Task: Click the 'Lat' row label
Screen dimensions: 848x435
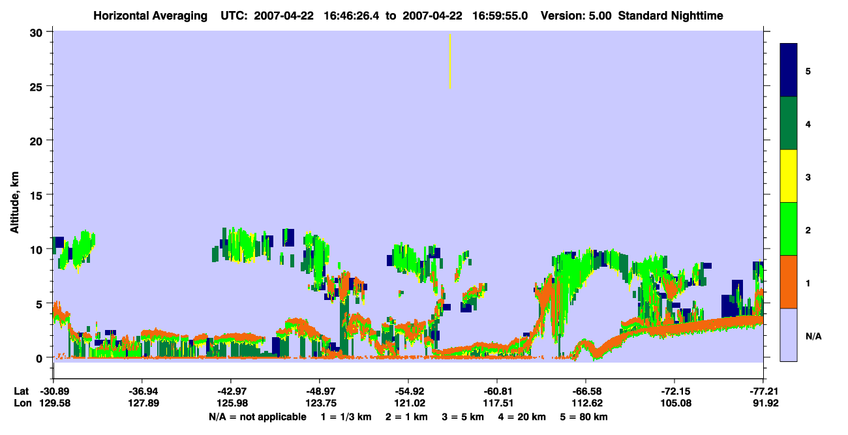Action: point(21,391)
